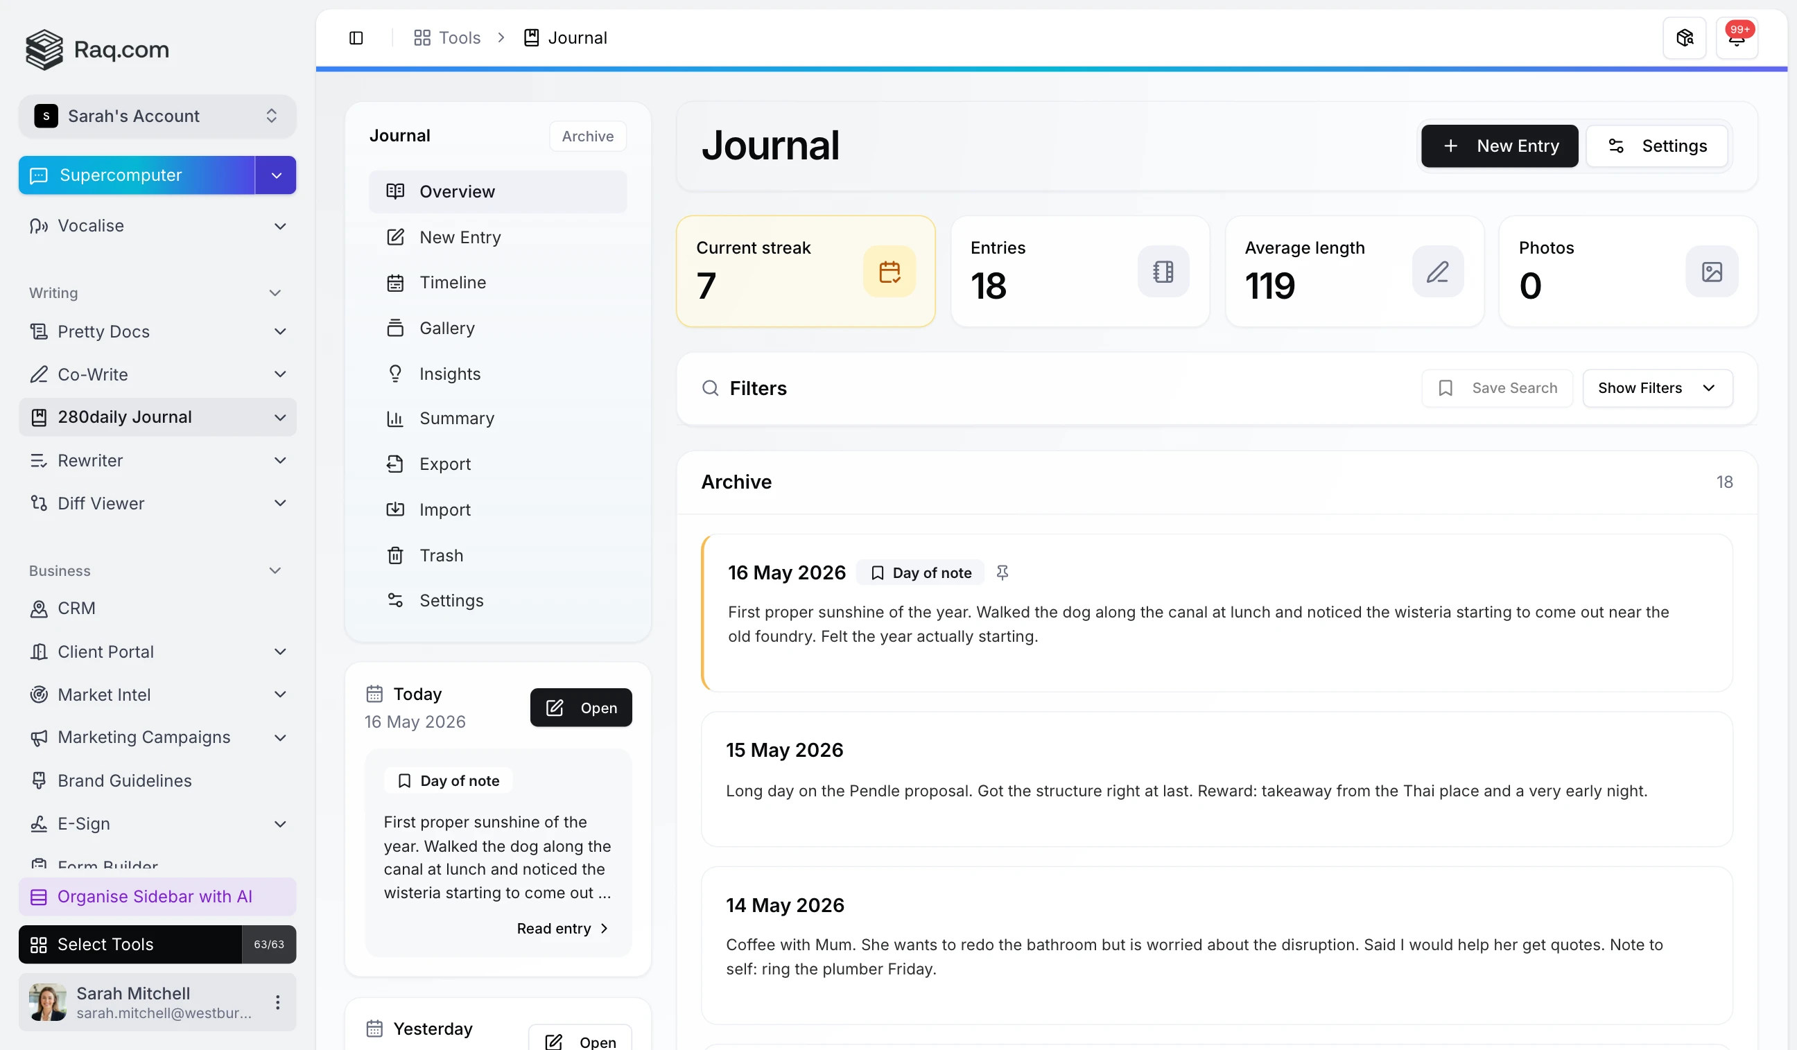This screenshot has width=1797, height=1050.
Task: Open the 15 May 2026 archive entry
Action: [x=1217, y=779]
